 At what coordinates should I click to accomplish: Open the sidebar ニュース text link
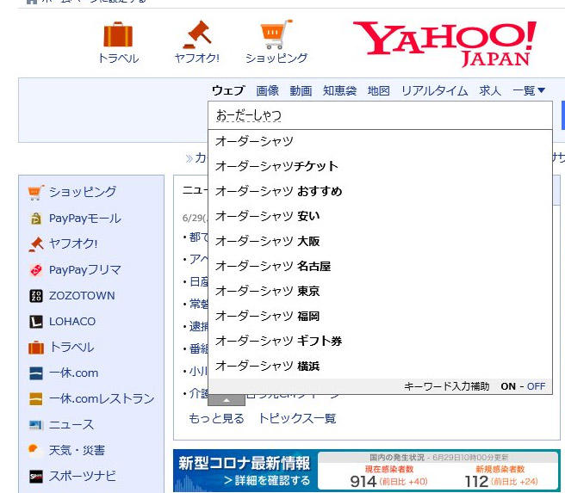point(71,425)
